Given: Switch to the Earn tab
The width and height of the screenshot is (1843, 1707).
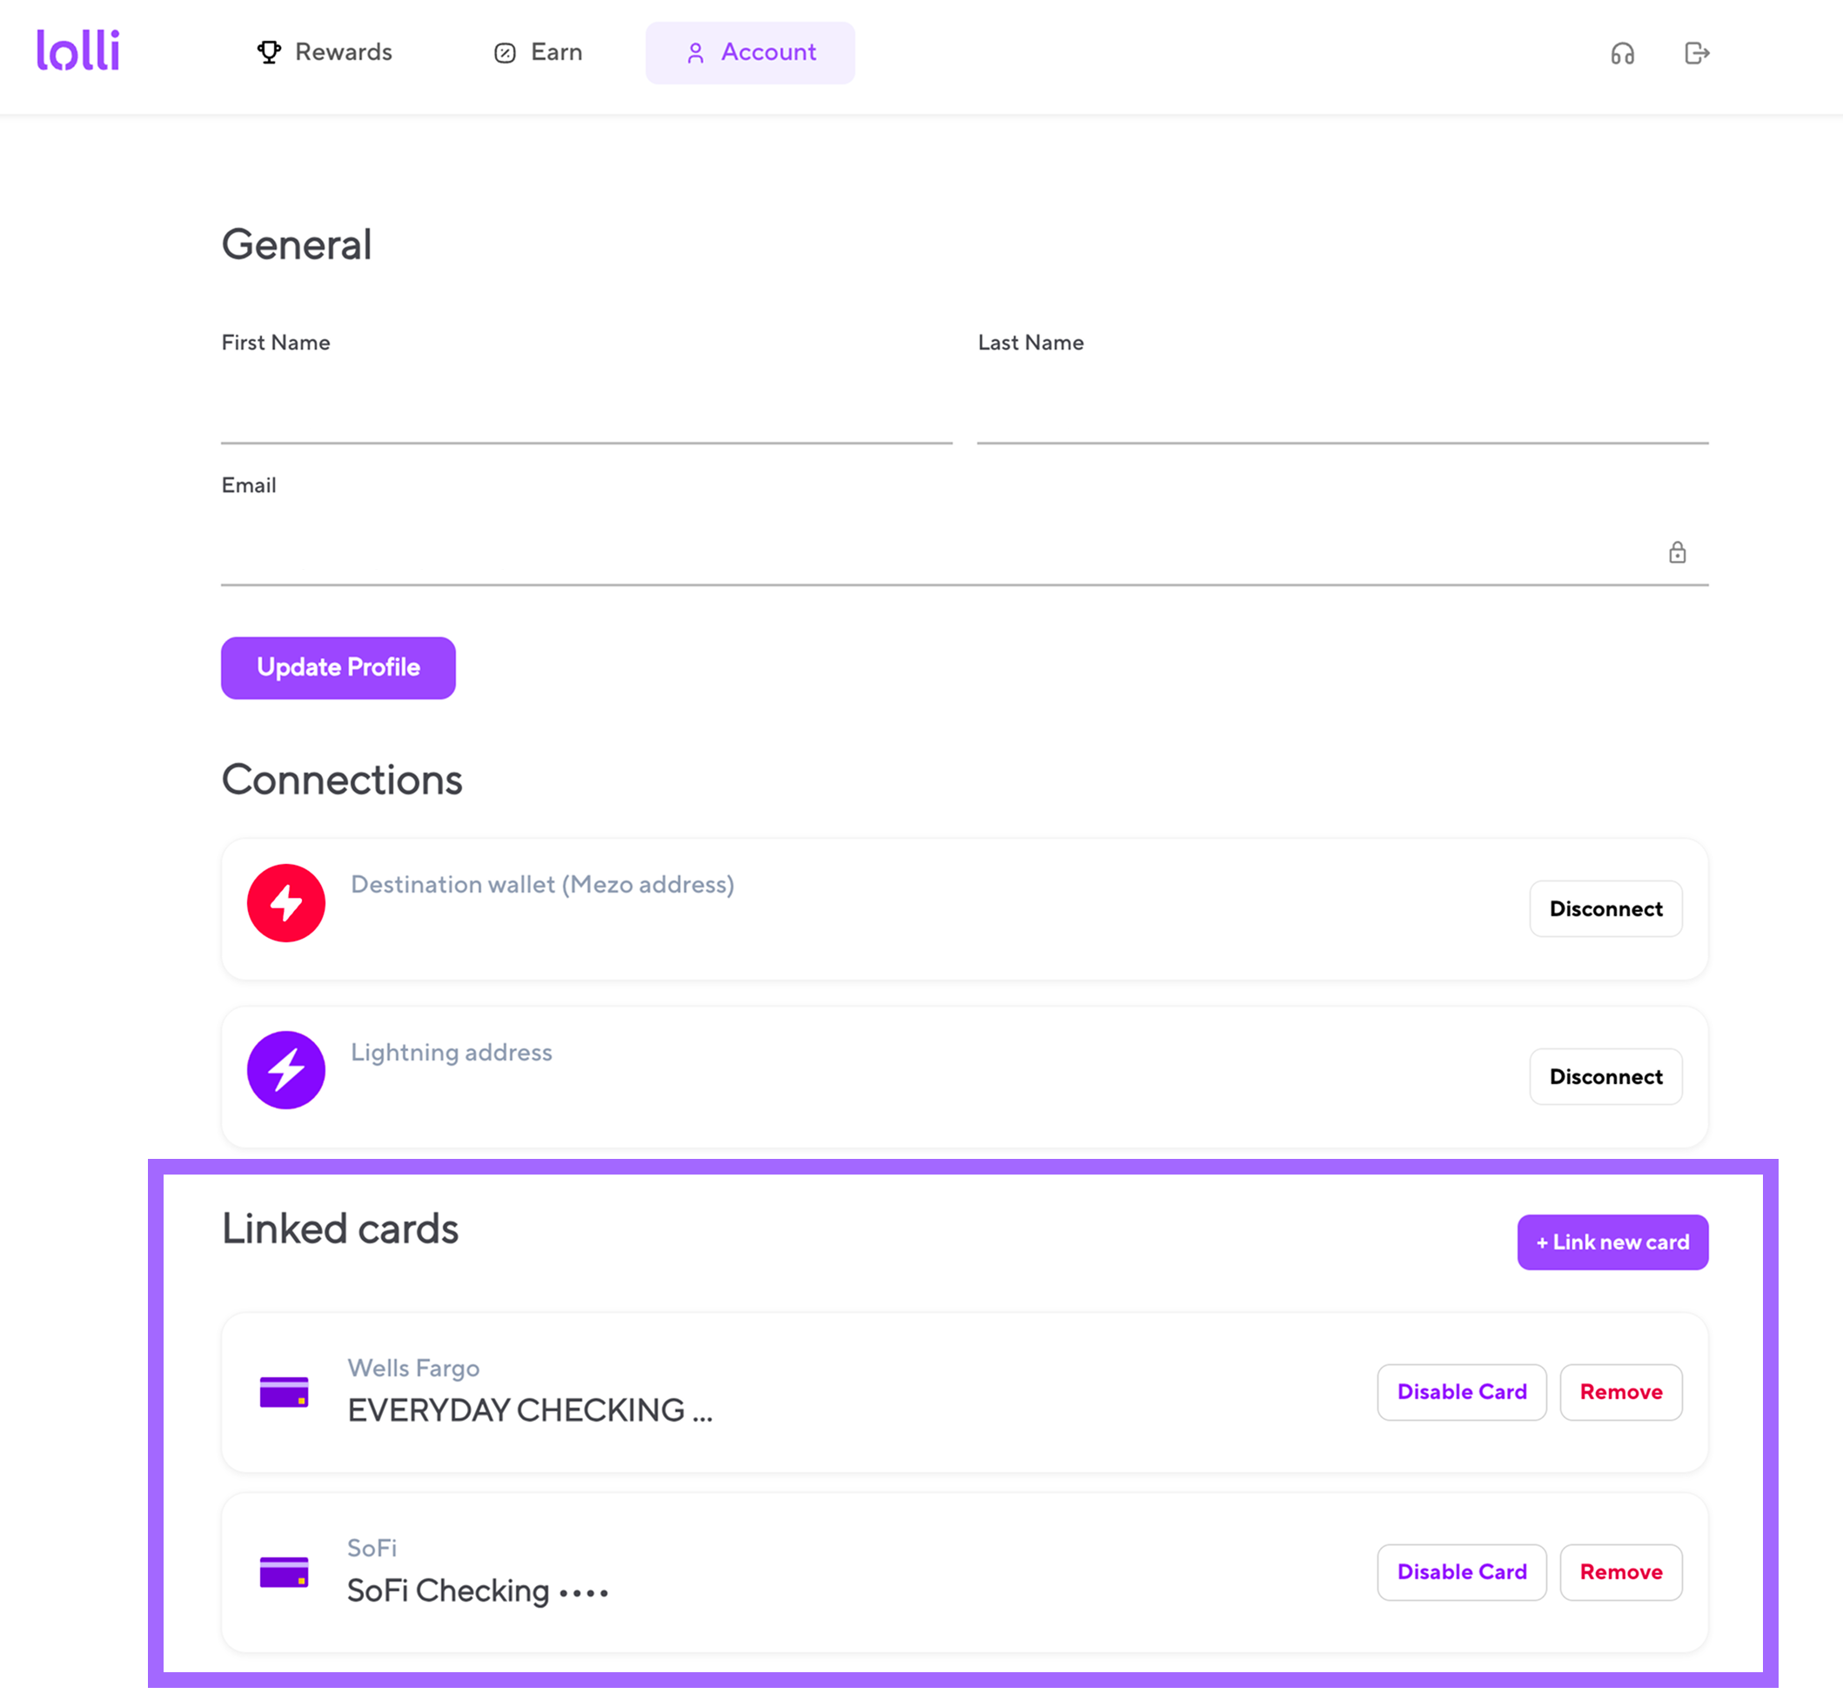Looking at the screenshot, I should coord(539,53).
